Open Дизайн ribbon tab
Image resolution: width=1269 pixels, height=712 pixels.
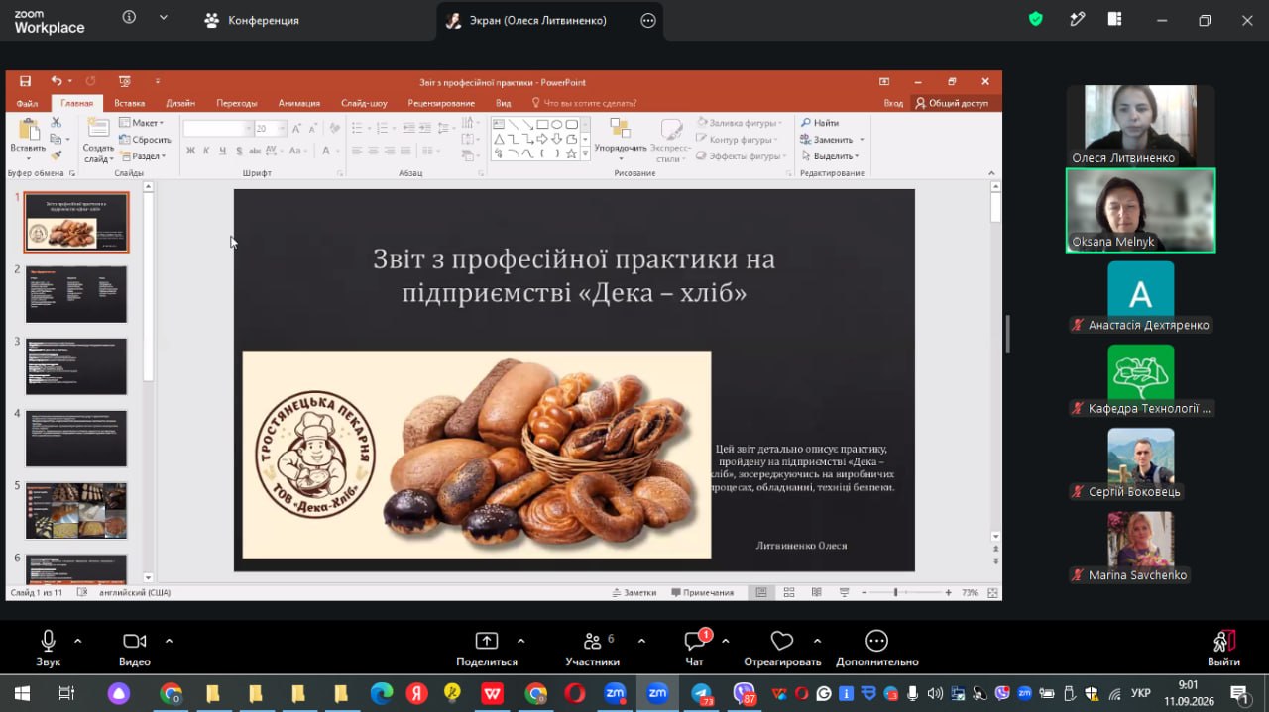pyautogui.click(x=180, y=103)
